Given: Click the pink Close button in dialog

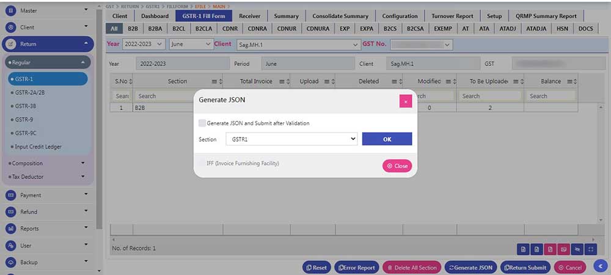Looking at the screenshot, I should (397, 166).
